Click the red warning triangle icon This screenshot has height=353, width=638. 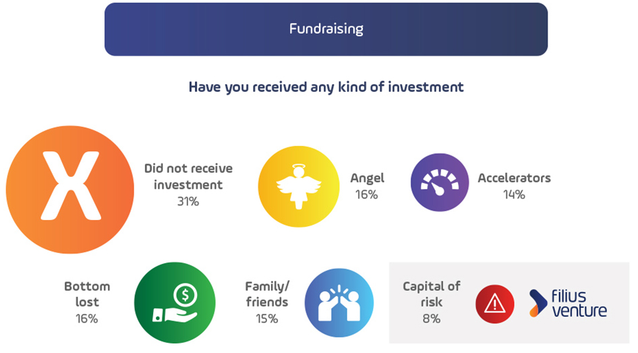pos(495,304)
